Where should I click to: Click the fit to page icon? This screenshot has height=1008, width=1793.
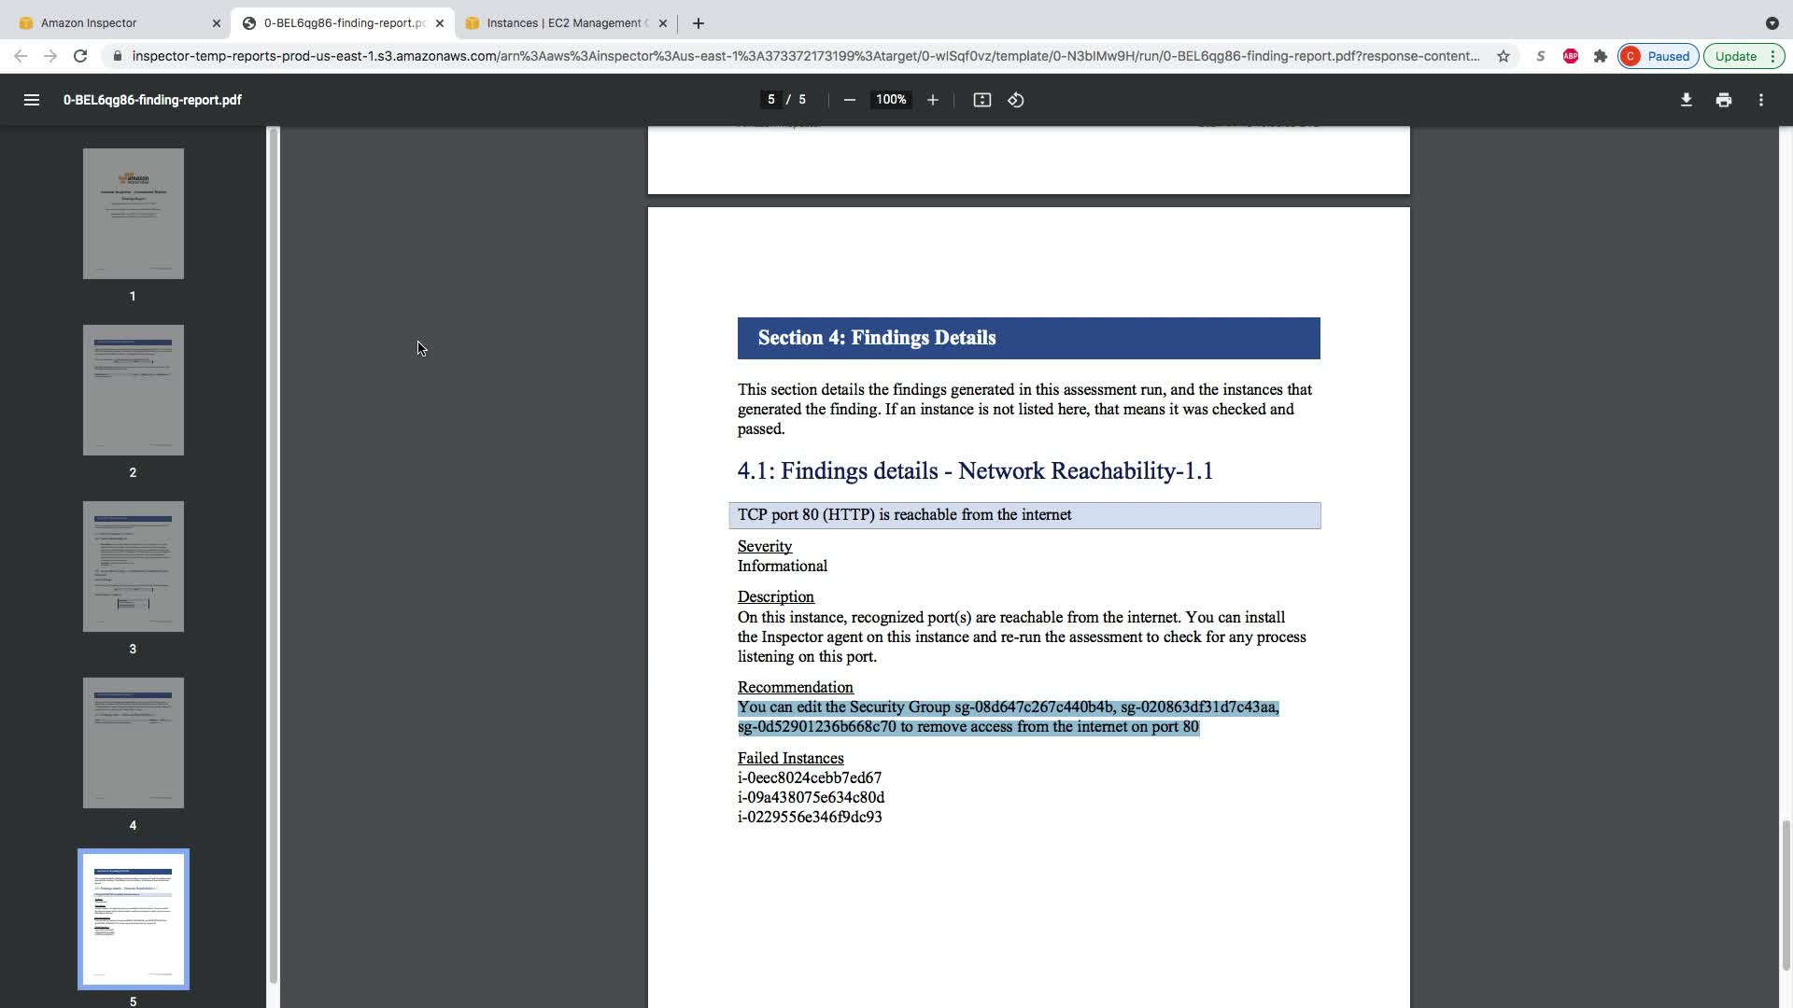[981, 100]
